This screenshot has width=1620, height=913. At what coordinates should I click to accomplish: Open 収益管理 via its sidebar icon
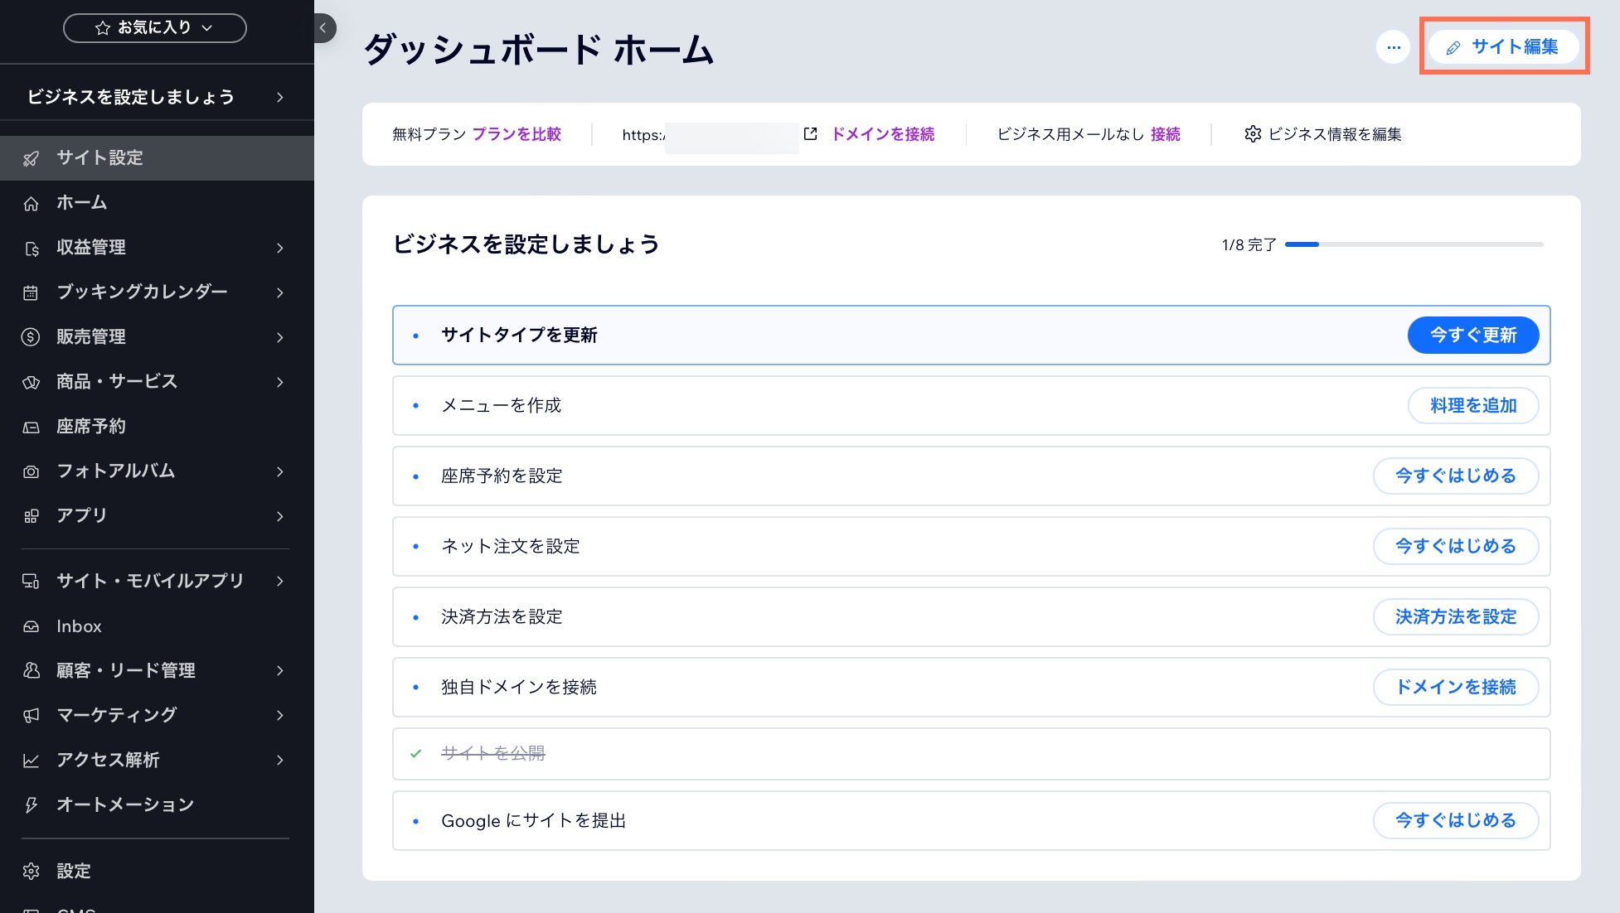pyautogui.click(x=31, y=247)
